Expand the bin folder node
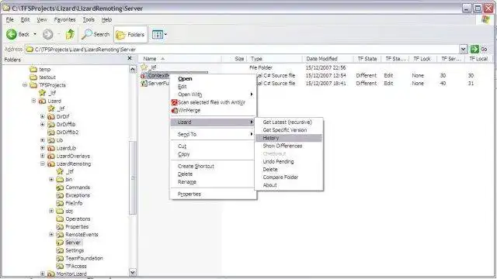This screenshot has height=279, width=497. click(51, 179)
